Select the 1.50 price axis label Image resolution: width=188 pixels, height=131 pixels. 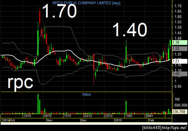(178, 28)
